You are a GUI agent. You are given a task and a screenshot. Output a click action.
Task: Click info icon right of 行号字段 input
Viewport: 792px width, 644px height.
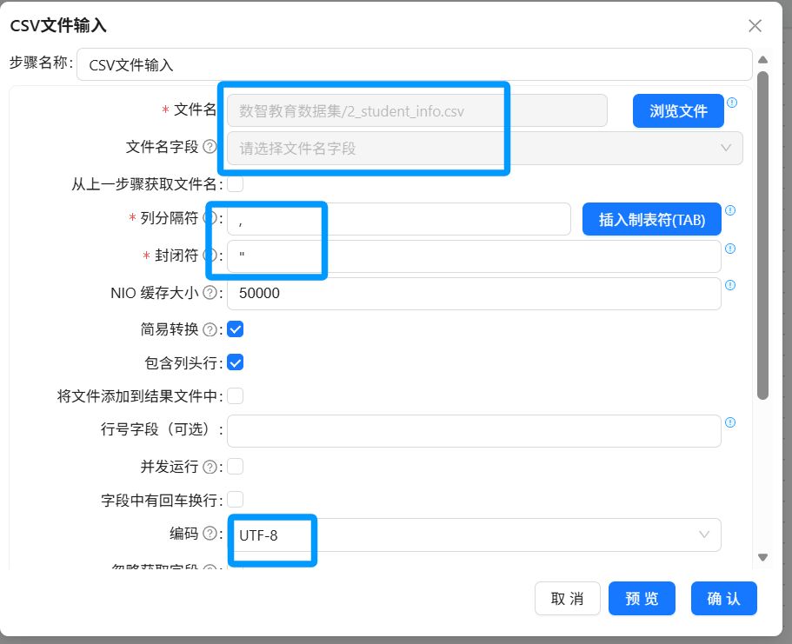pyautogui.click(x=730, y=422)
